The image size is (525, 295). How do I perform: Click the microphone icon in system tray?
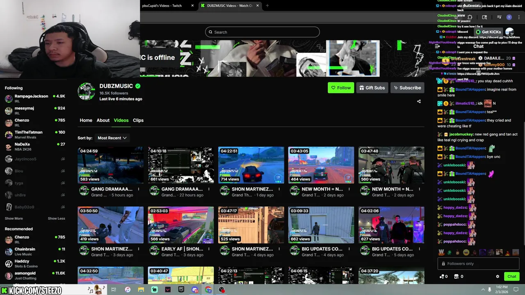tap(489, 290)
